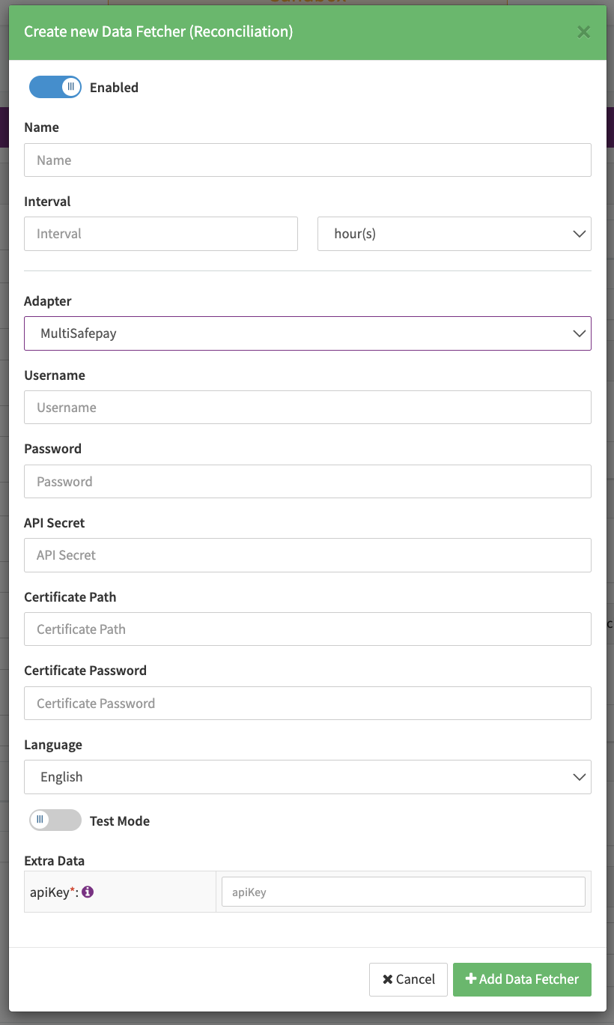This screenshot has height=1025, width=614.
Task: Click the plus icon on Add Data Fetcher
Action: 471,979
